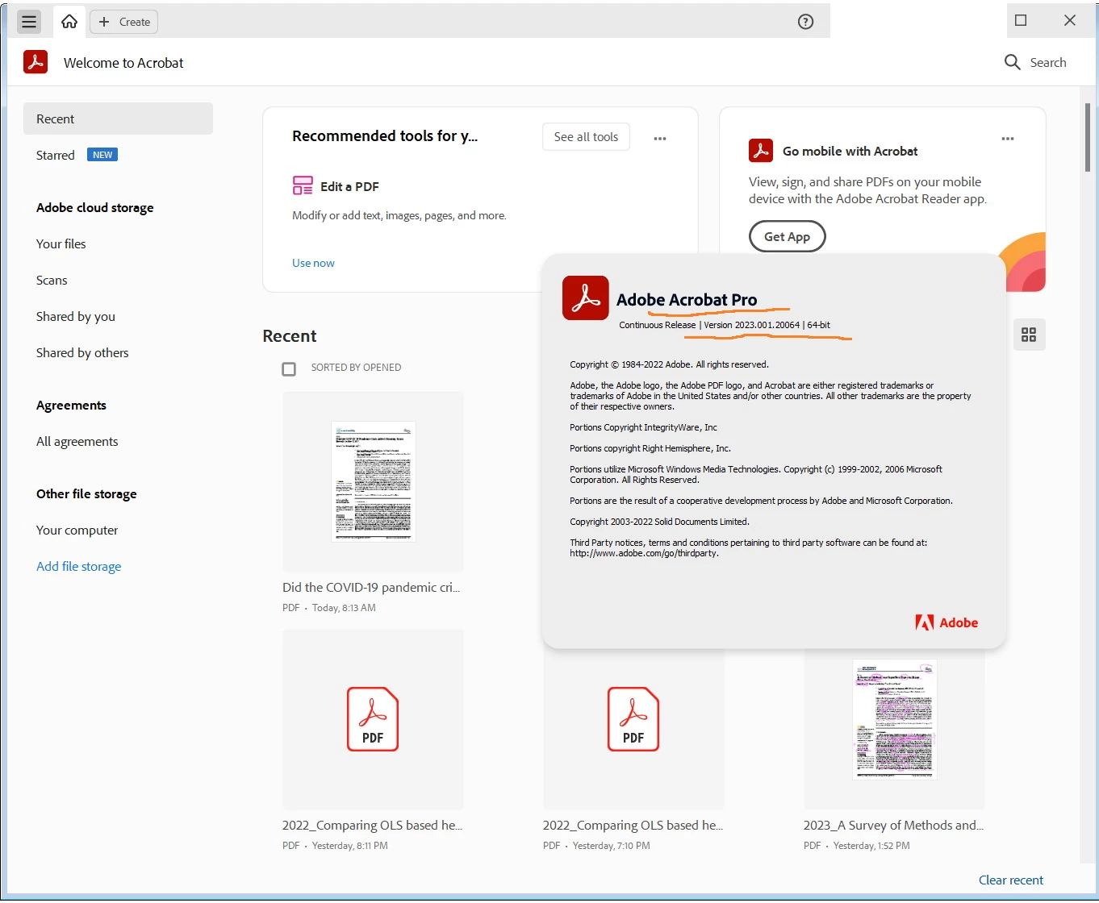Click the Get App button

(x=787, y=236)
